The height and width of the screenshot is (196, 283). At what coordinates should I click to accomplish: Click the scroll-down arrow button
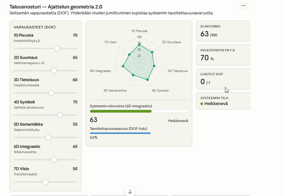130,191
